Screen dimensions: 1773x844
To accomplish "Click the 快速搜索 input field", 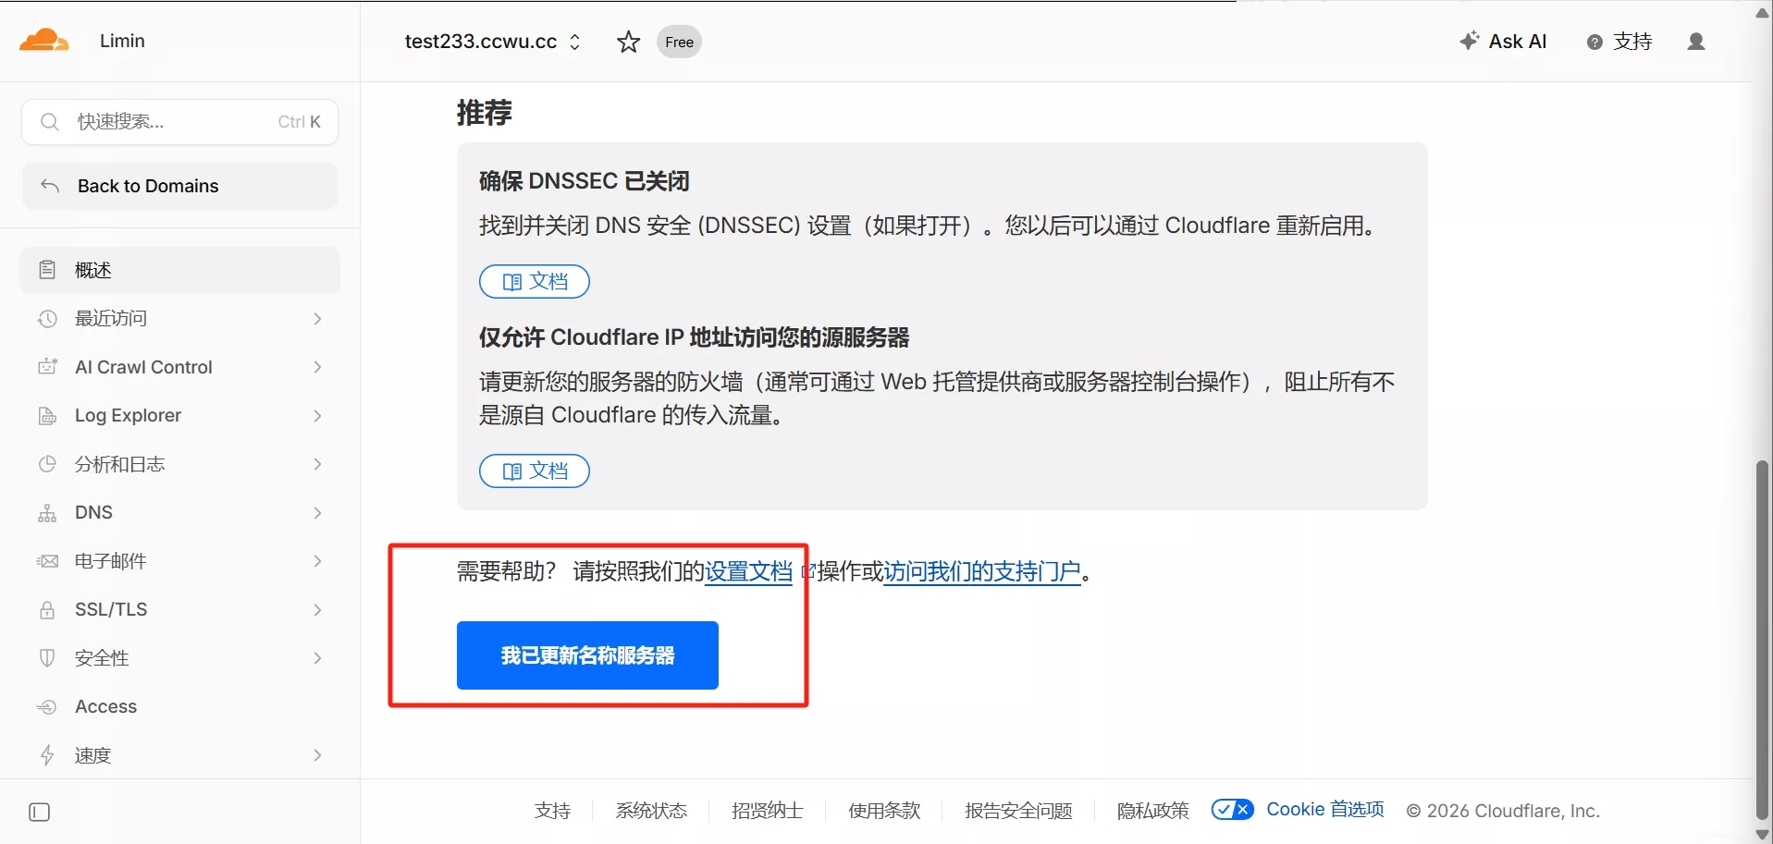I will click(179, 122).
